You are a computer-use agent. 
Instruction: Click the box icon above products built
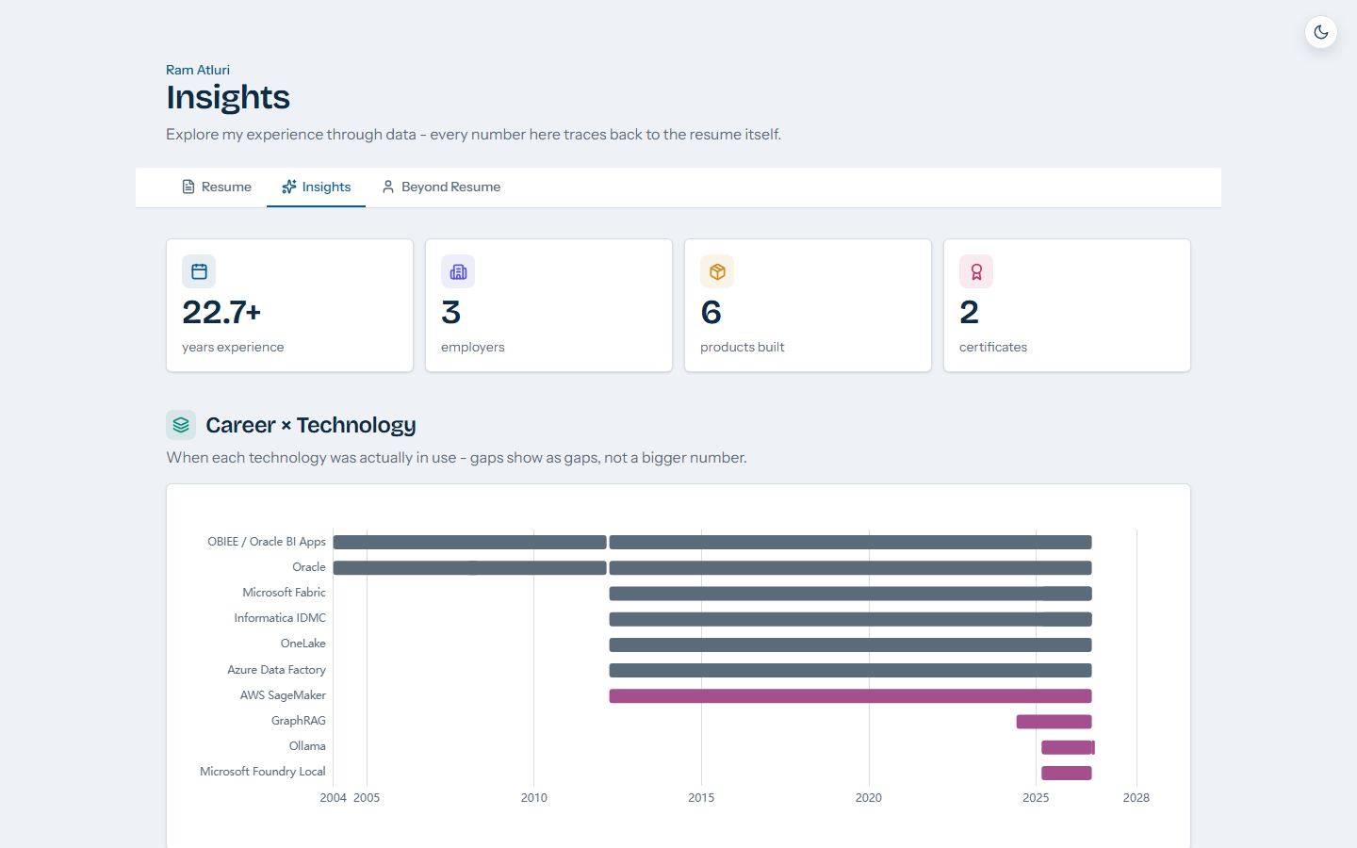tap(717, 271)
